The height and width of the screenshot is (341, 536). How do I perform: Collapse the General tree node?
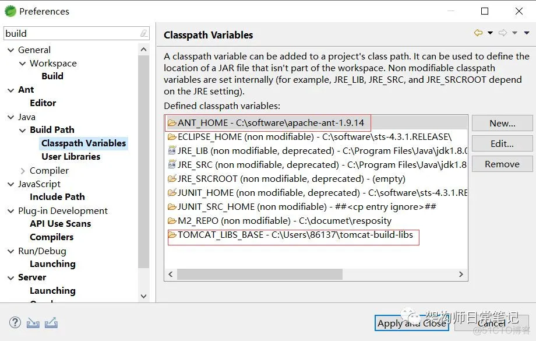(x=10, y=50)
